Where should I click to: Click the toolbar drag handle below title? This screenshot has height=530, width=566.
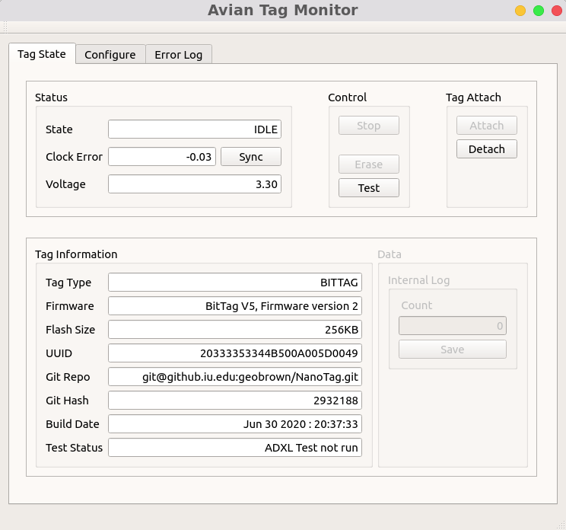point(5,27)
